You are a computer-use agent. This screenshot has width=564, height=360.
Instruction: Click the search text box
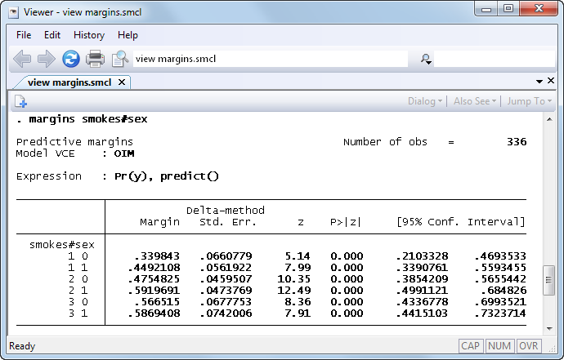click(490, 59)
